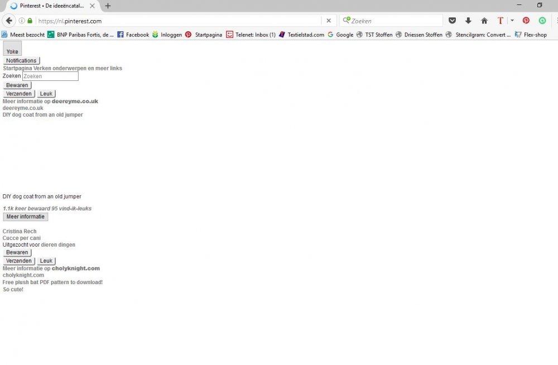Click the cholyknight.com text link
This screenshot has width=558, height=365.
pyautogui.click(x=23, y=275)
